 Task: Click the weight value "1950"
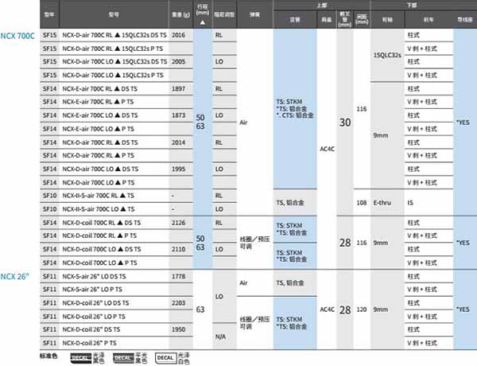[x=178, y=329]
